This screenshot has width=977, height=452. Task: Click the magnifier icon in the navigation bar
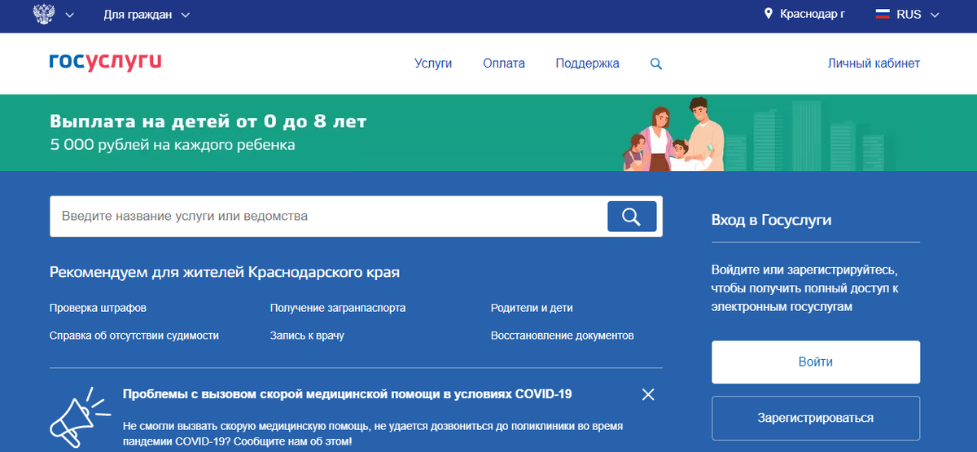pos(656,64)
